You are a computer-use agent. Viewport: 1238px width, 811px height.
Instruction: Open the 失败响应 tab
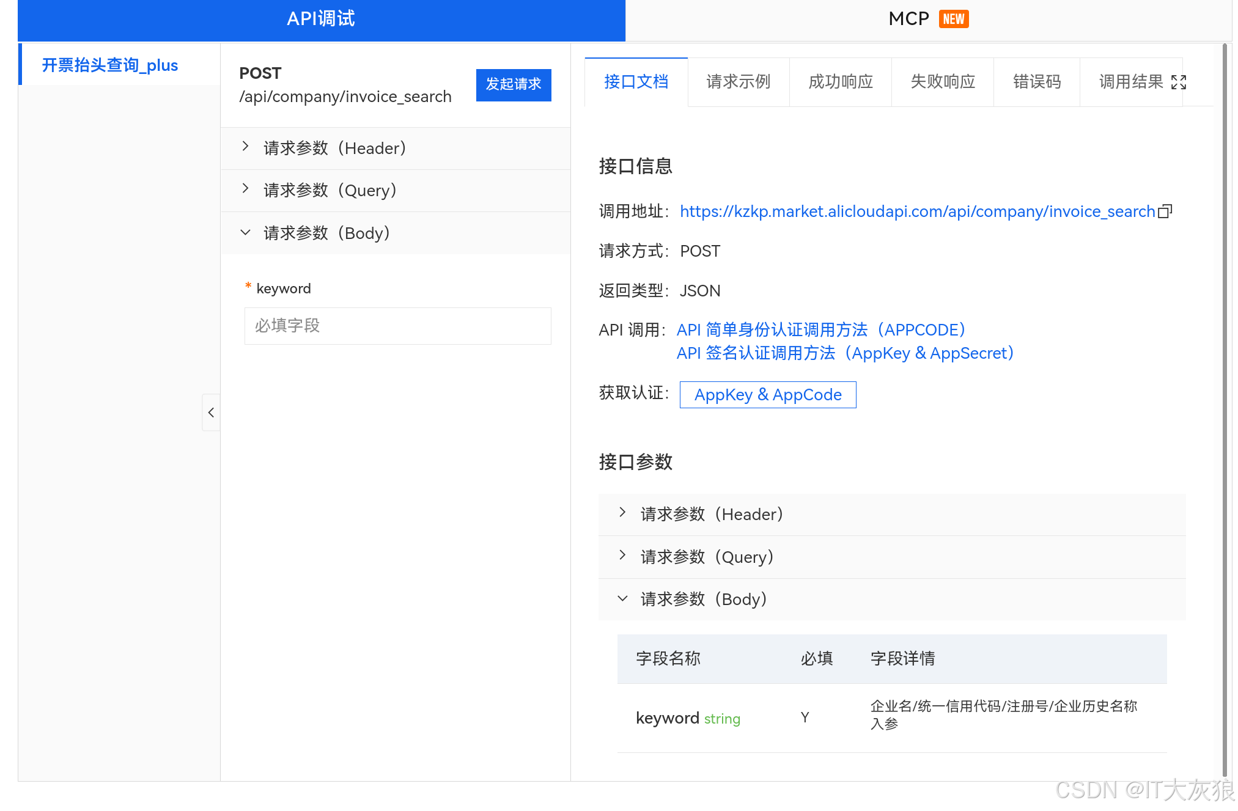tap(942, 82)
